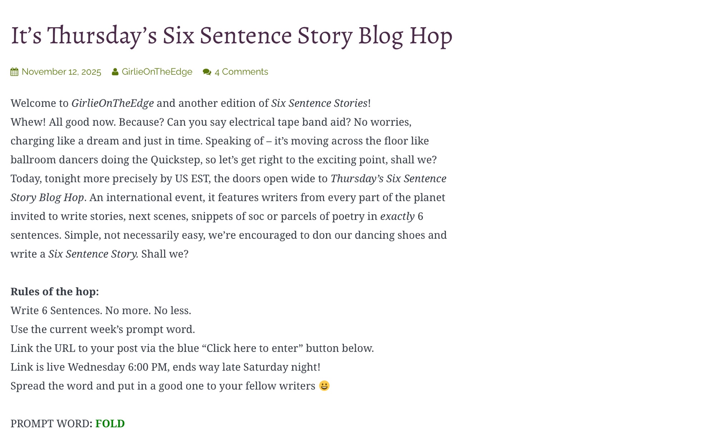Click the "Spread the word" sentence
This screenshot has width=715, height=437.
[x=163, y=386]
